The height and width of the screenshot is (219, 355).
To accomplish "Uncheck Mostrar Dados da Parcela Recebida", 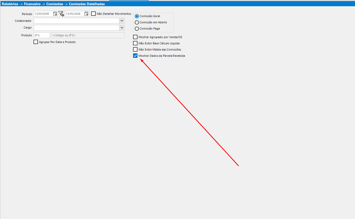I will [x=135, y=56].
